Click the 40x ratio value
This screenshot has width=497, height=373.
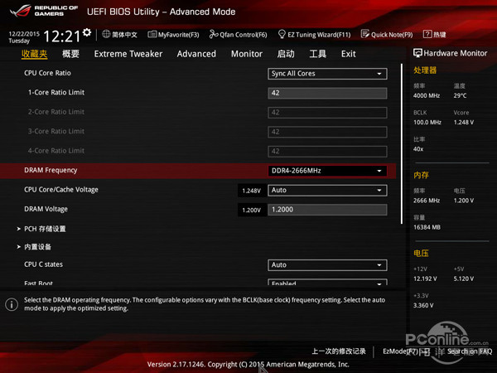coord(418,148)
